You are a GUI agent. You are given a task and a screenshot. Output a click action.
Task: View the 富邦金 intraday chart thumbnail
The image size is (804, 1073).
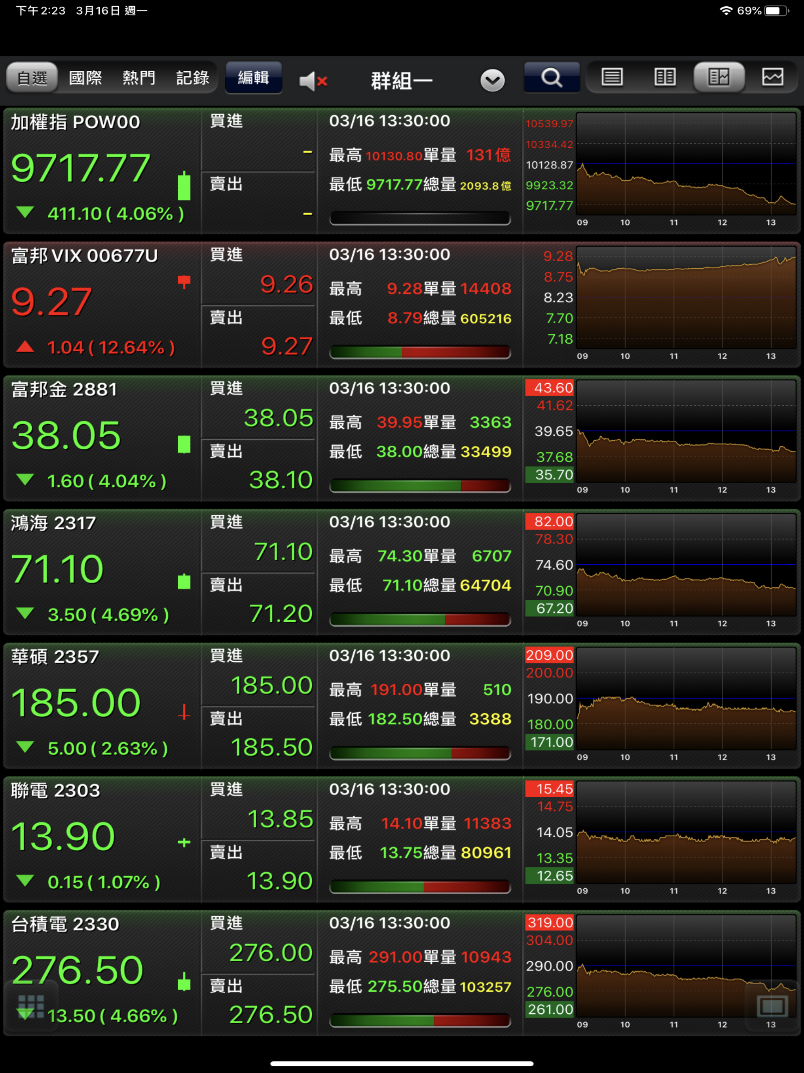pos(686,431)
